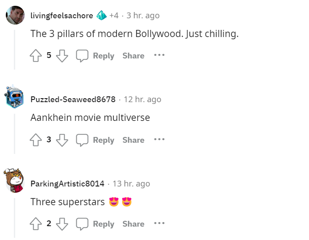This screenshot has height=240, width=309.
Task: Downvote Puzzled-Seaweed8678's comment
Action: 62,140
